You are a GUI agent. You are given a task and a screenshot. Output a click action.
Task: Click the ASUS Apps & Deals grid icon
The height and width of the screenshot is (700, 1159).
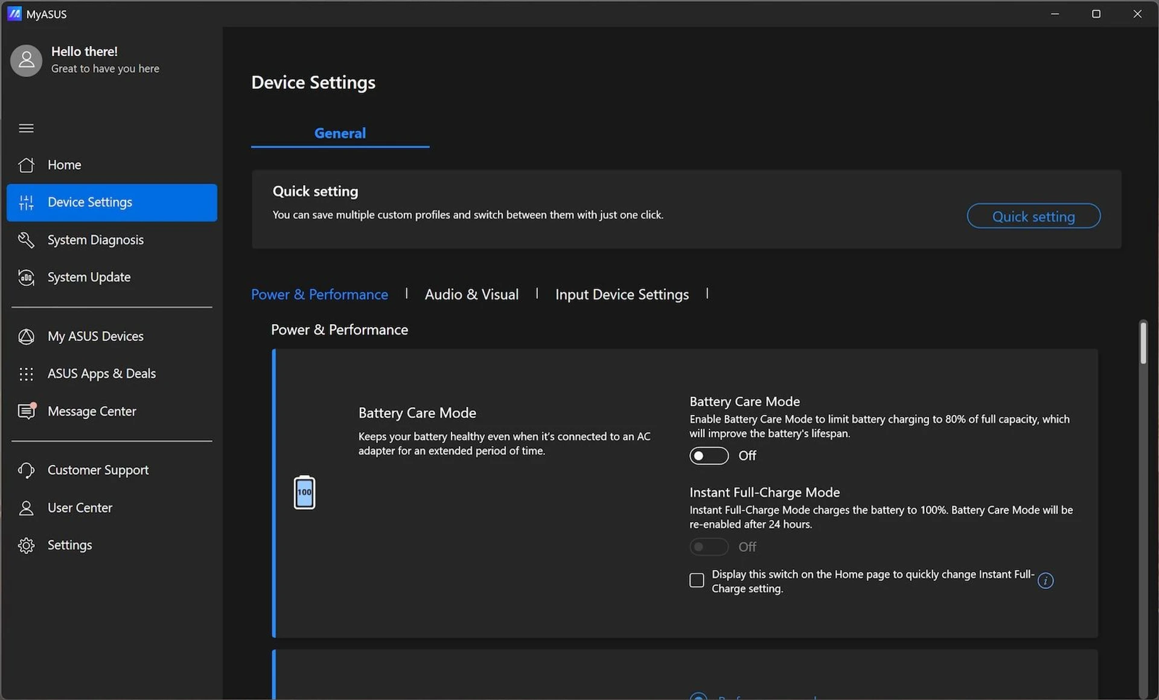tap(26, 374)
